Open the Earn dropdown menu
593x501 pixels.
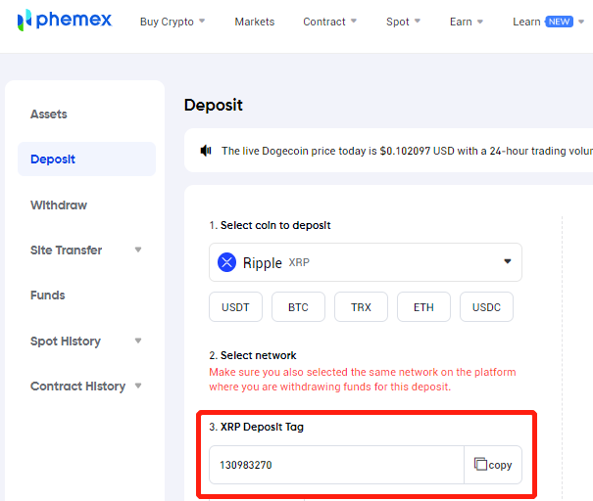(x=467, y=22)
